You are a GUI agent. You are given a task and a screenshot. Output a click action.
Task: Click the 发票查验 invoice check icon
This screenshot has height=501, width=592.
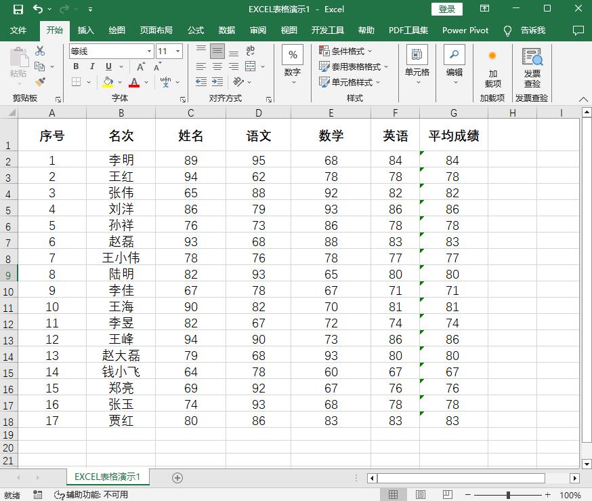532,57
